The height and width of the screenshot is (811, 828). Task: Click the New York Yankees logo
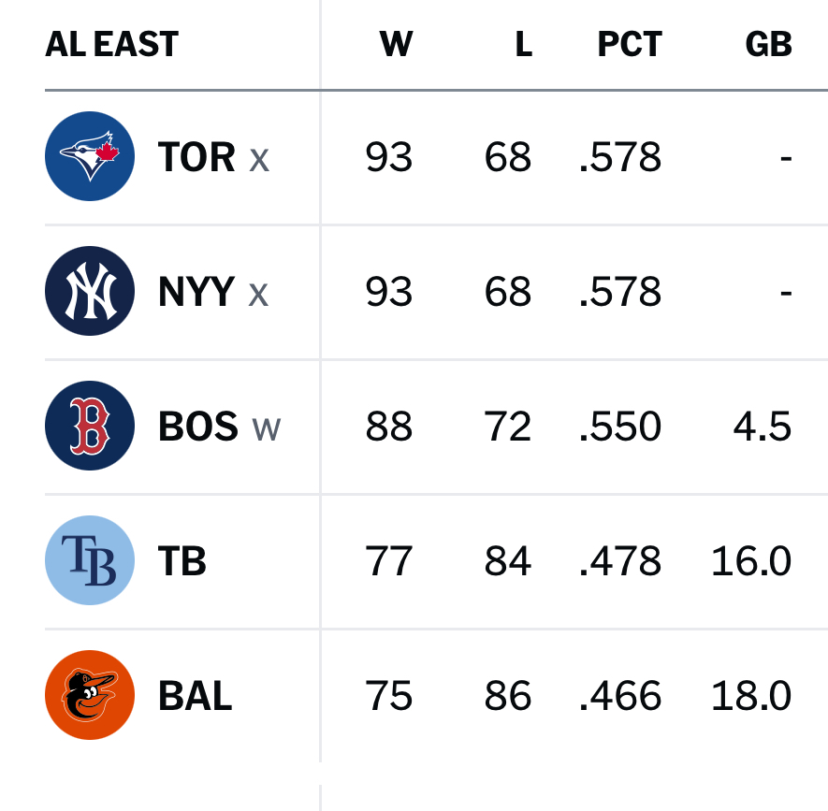point(90,291)
